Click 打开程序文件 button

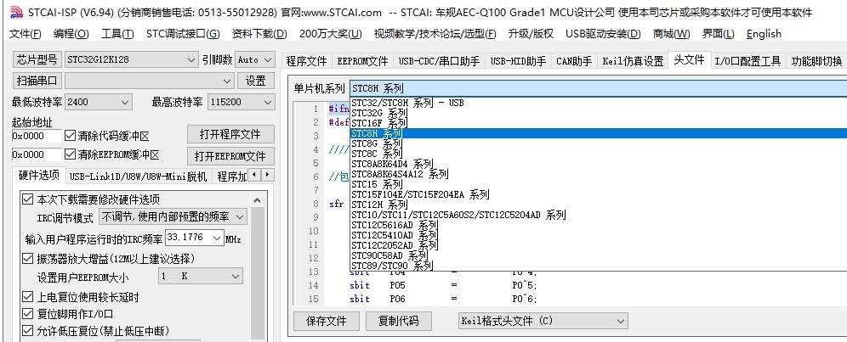pos(230,134)
